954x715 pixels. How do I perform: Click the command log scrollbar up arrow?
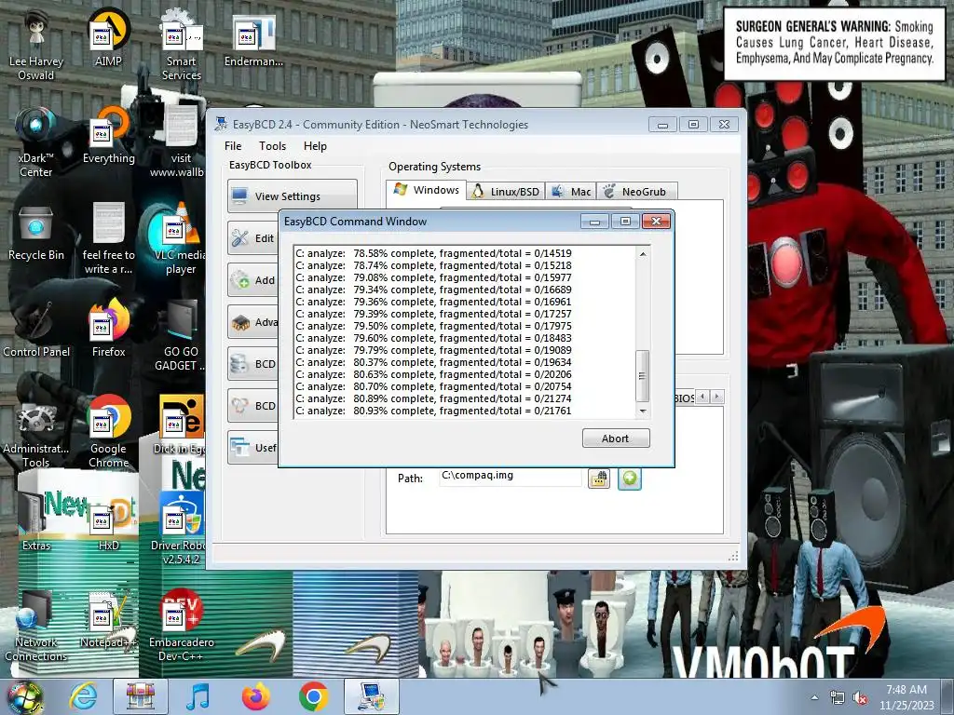pyautogui.click(x=643, y=253)
